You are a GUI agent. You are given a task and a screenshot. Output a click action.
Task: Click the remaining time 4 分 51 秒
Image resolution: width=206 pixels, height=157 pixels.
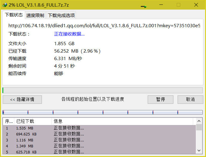[64, 66]
